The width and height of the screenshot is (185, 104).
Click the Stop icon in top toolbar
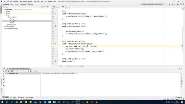point(175,4)
